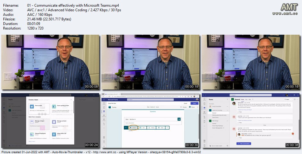Image resolution: width=302 pixels, height=154 pixels.
Task: Open Theme in the Forms toolbar
Action: pyautogui.click(x=192, y=107)
